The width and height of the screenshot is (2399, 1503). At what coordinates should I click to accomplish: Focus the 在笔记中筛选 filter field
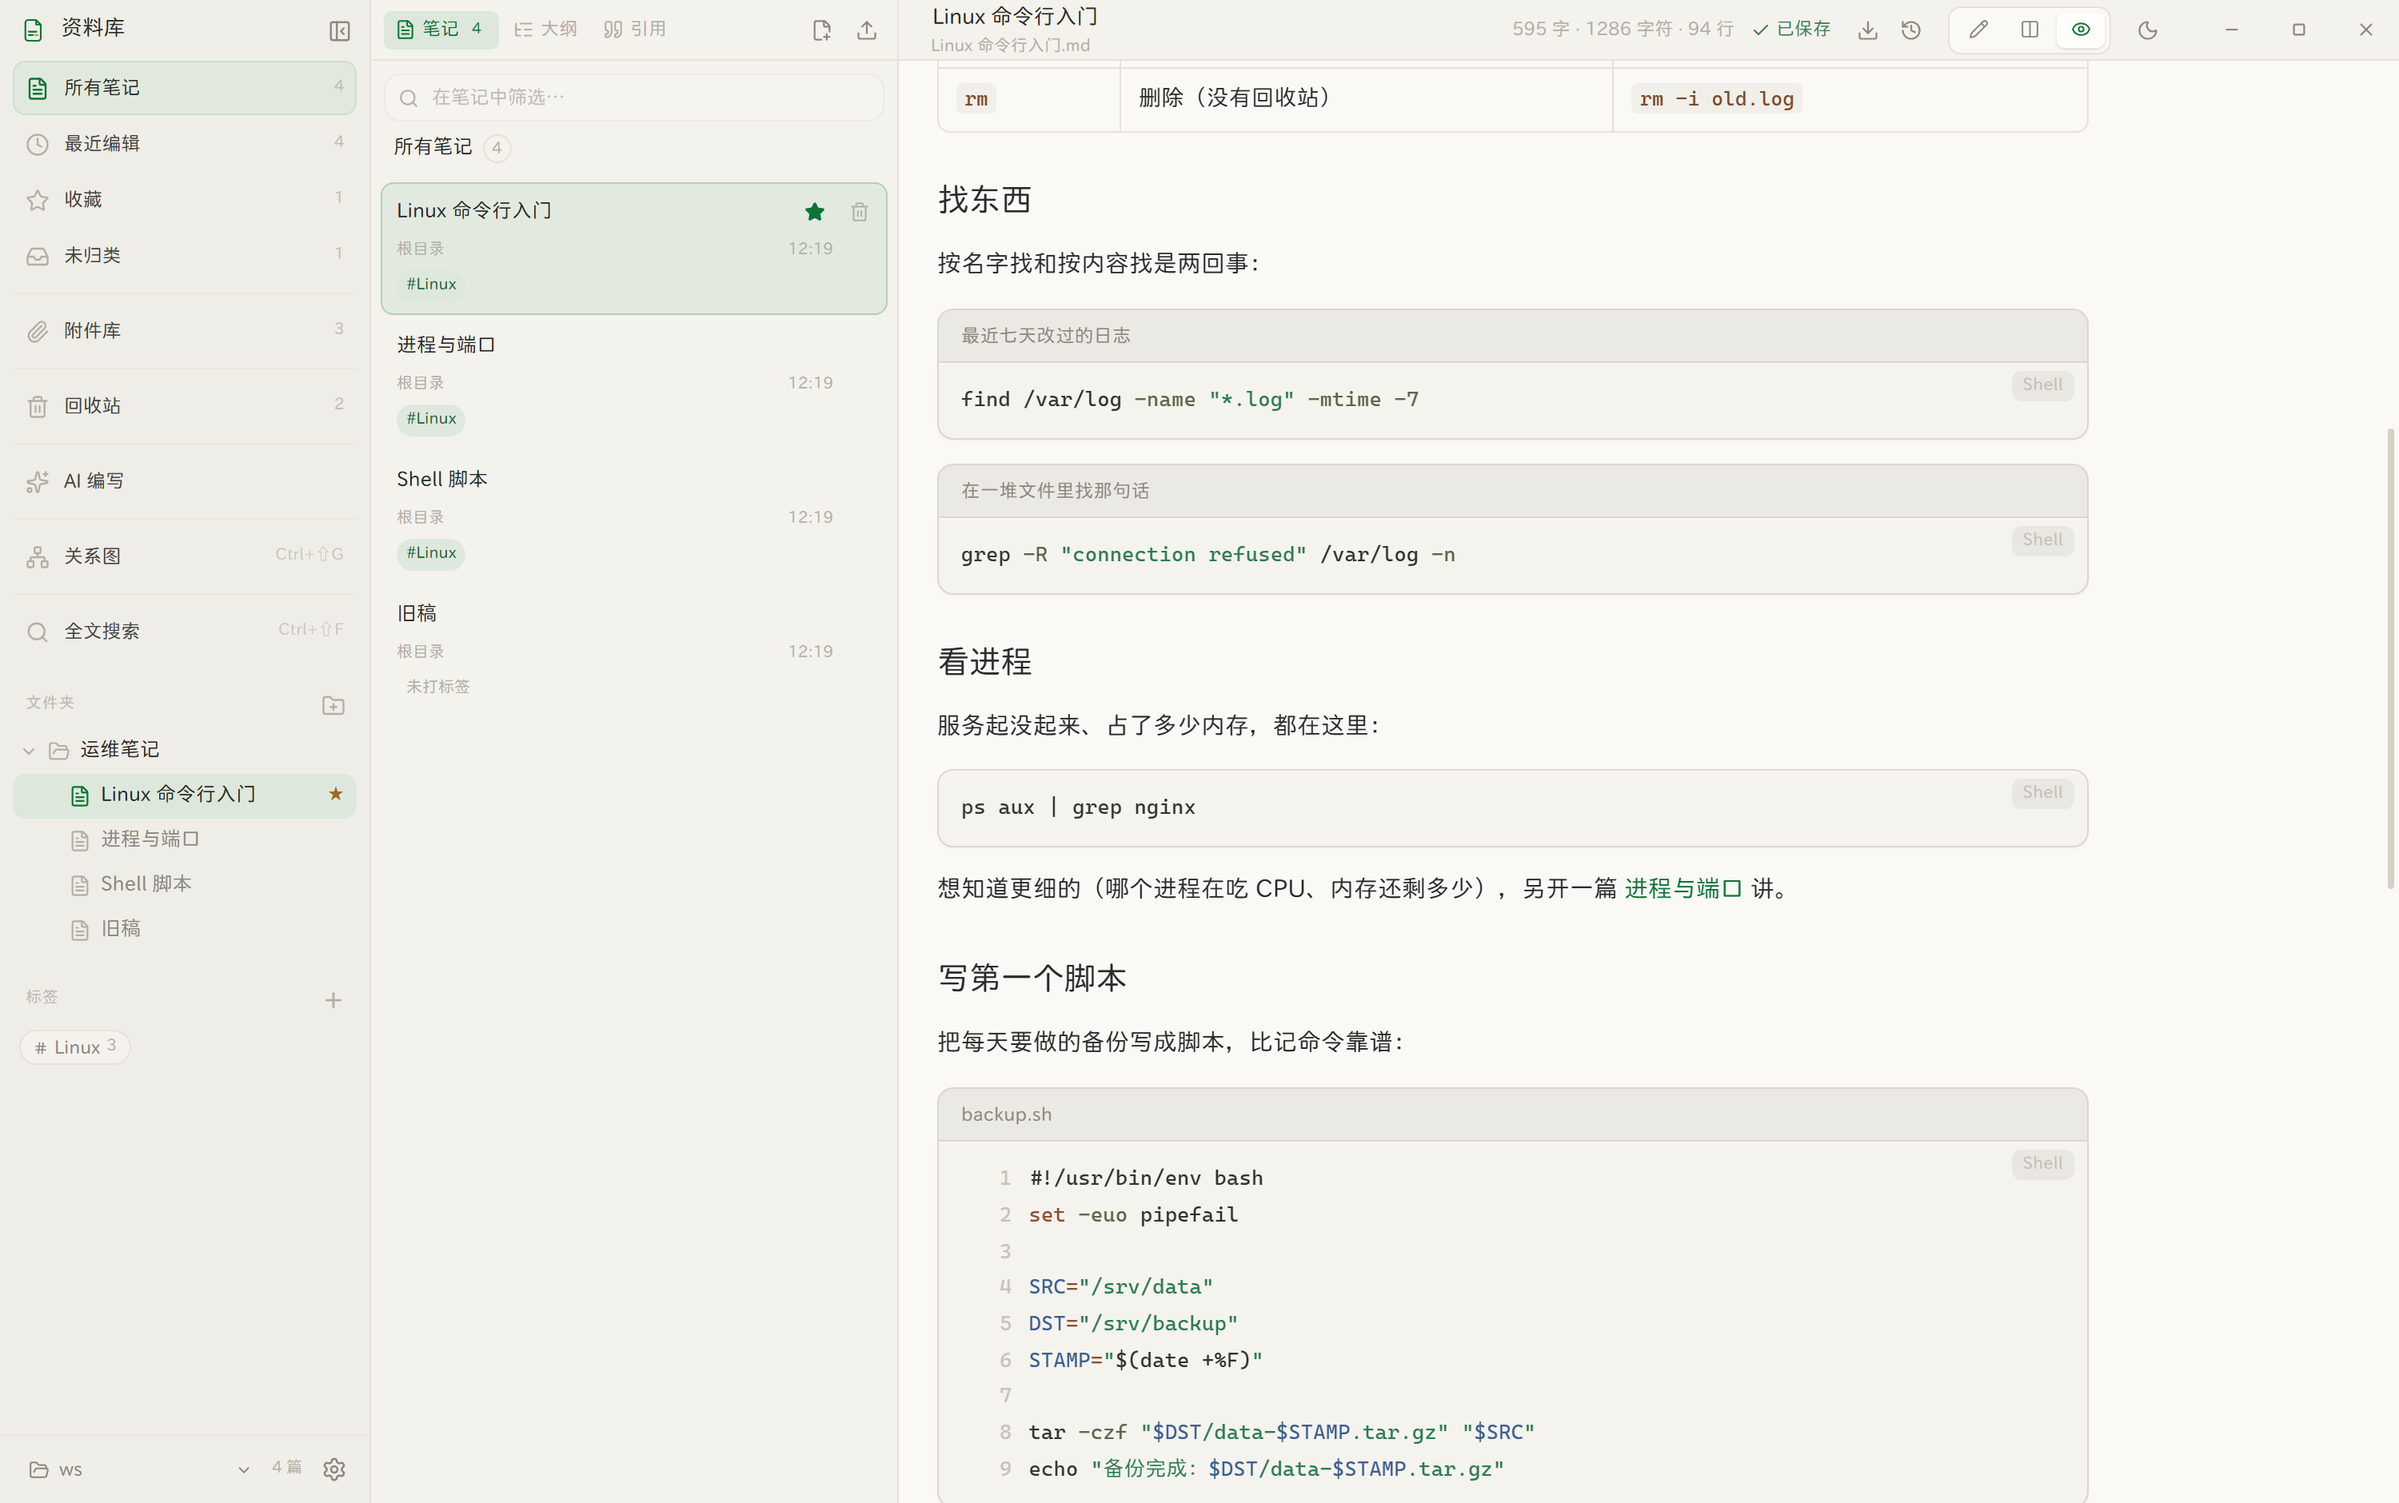coord(634,98)
